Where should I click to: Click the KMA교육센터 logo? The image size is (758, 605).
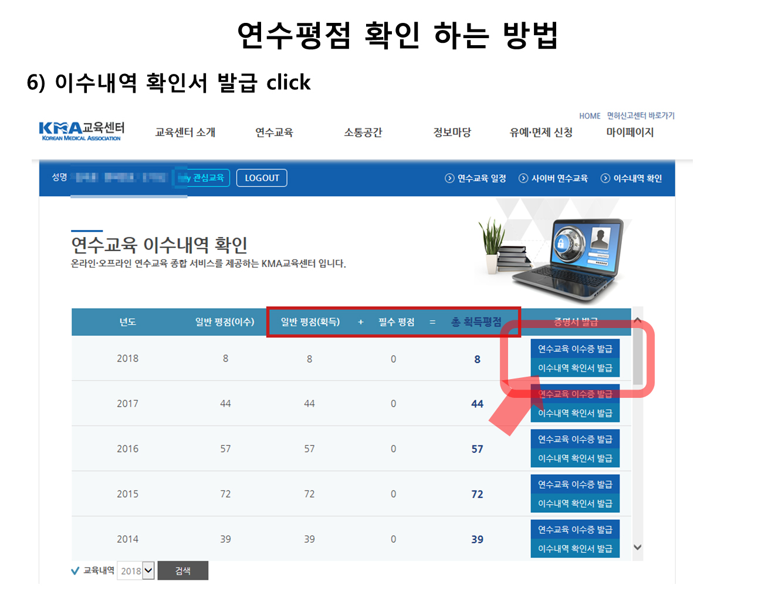click(82, 130)
